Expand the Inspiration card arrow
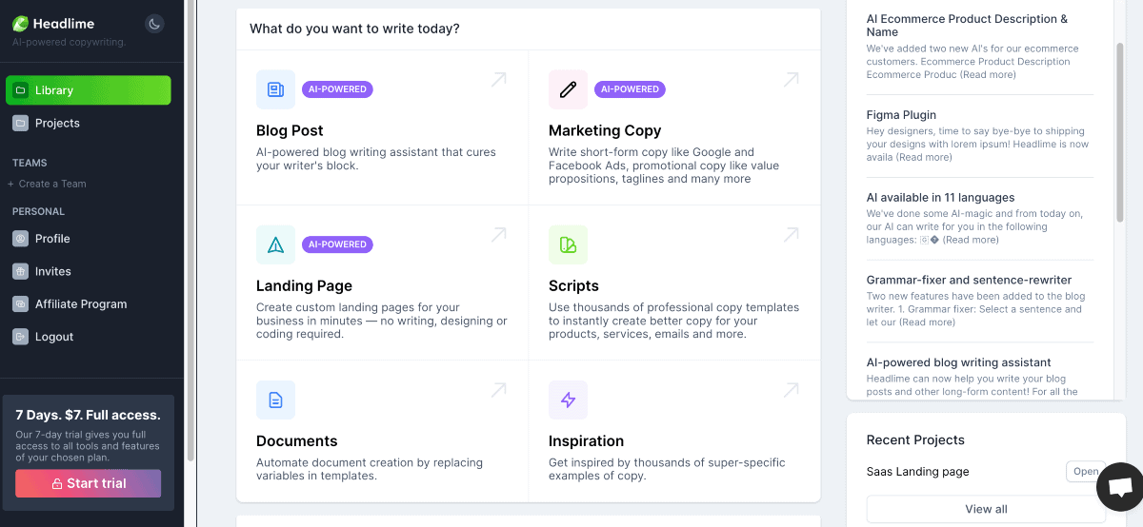The image size is (1143, 527). coord(791,390)
